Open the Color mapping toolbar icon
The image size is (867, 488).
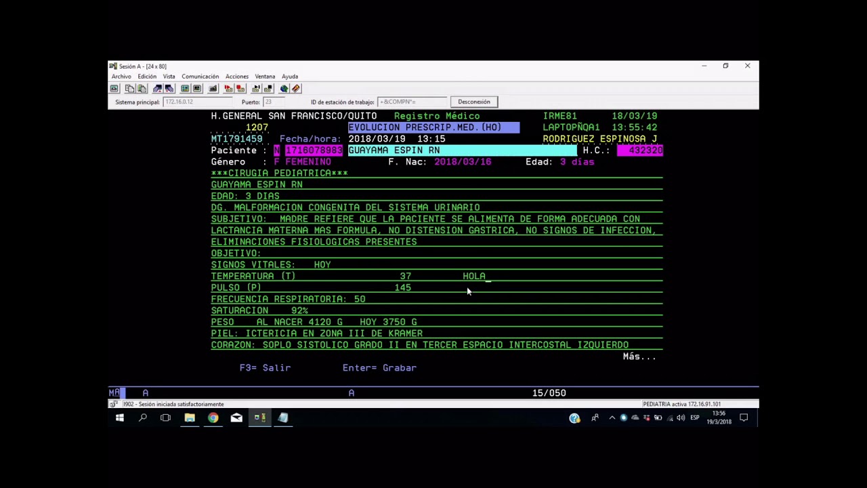tap(197, 89)
